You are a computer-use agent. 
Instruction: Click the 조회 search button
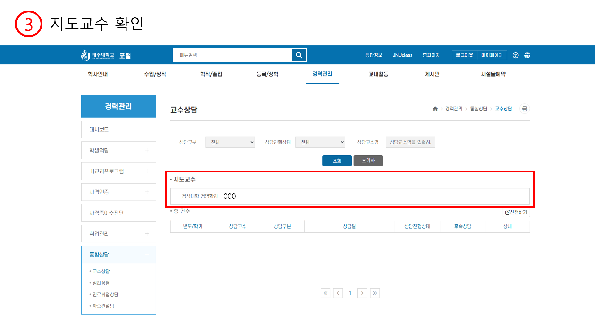coord(337,161)
